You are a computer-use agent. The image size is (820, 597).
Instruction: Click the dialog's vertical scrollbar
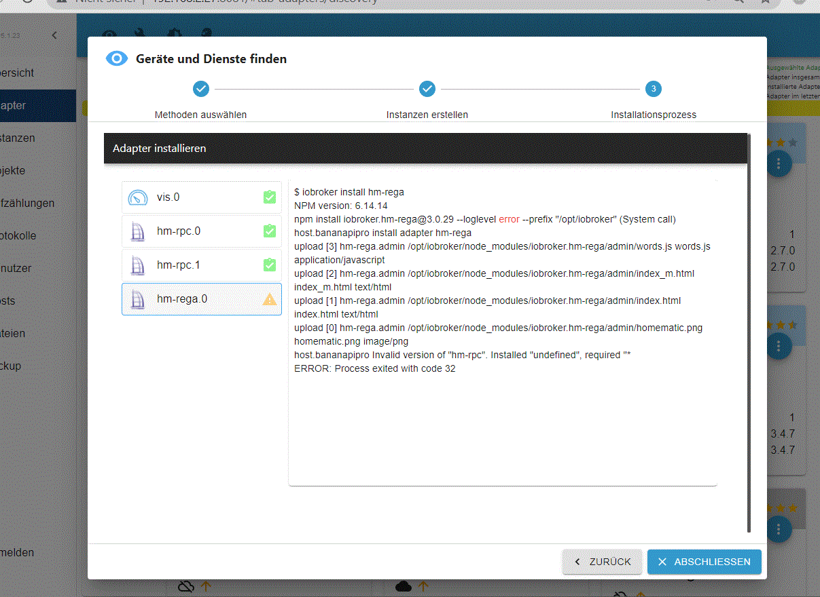coord(749,332)
